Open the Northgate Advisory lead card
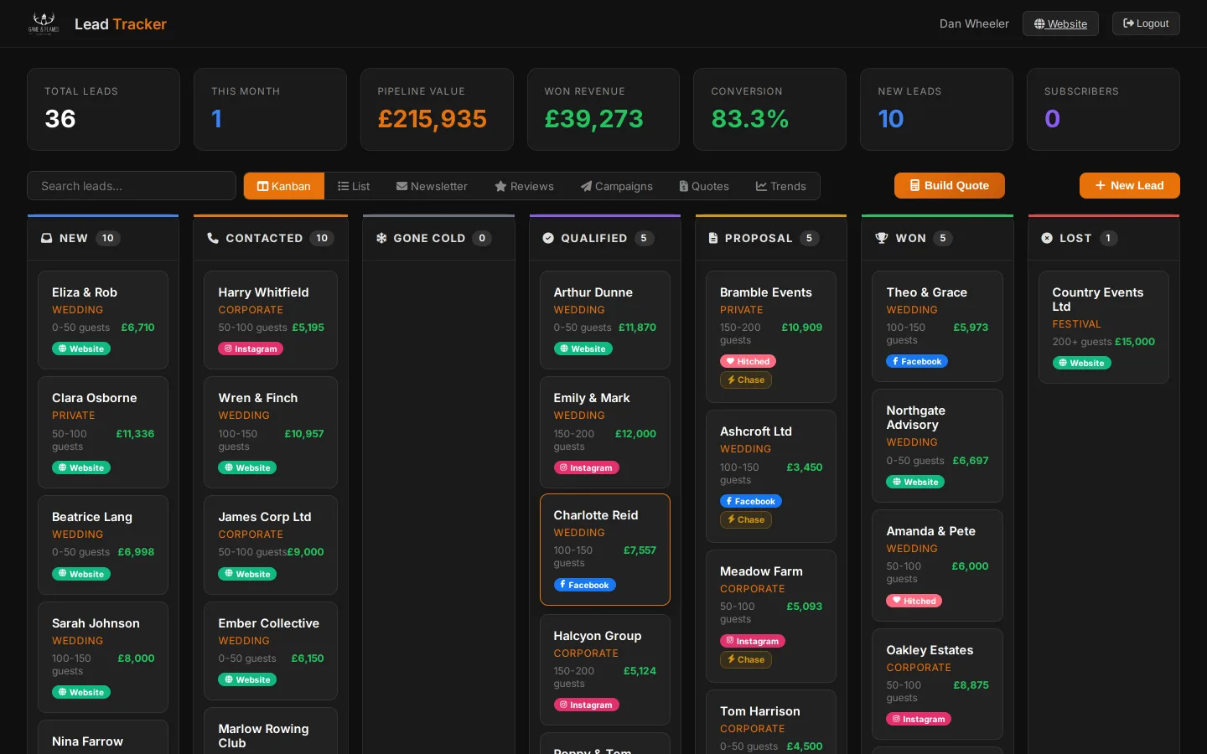Image resolution: width=1207 pixels, height=754 pixels. [937, 446]
